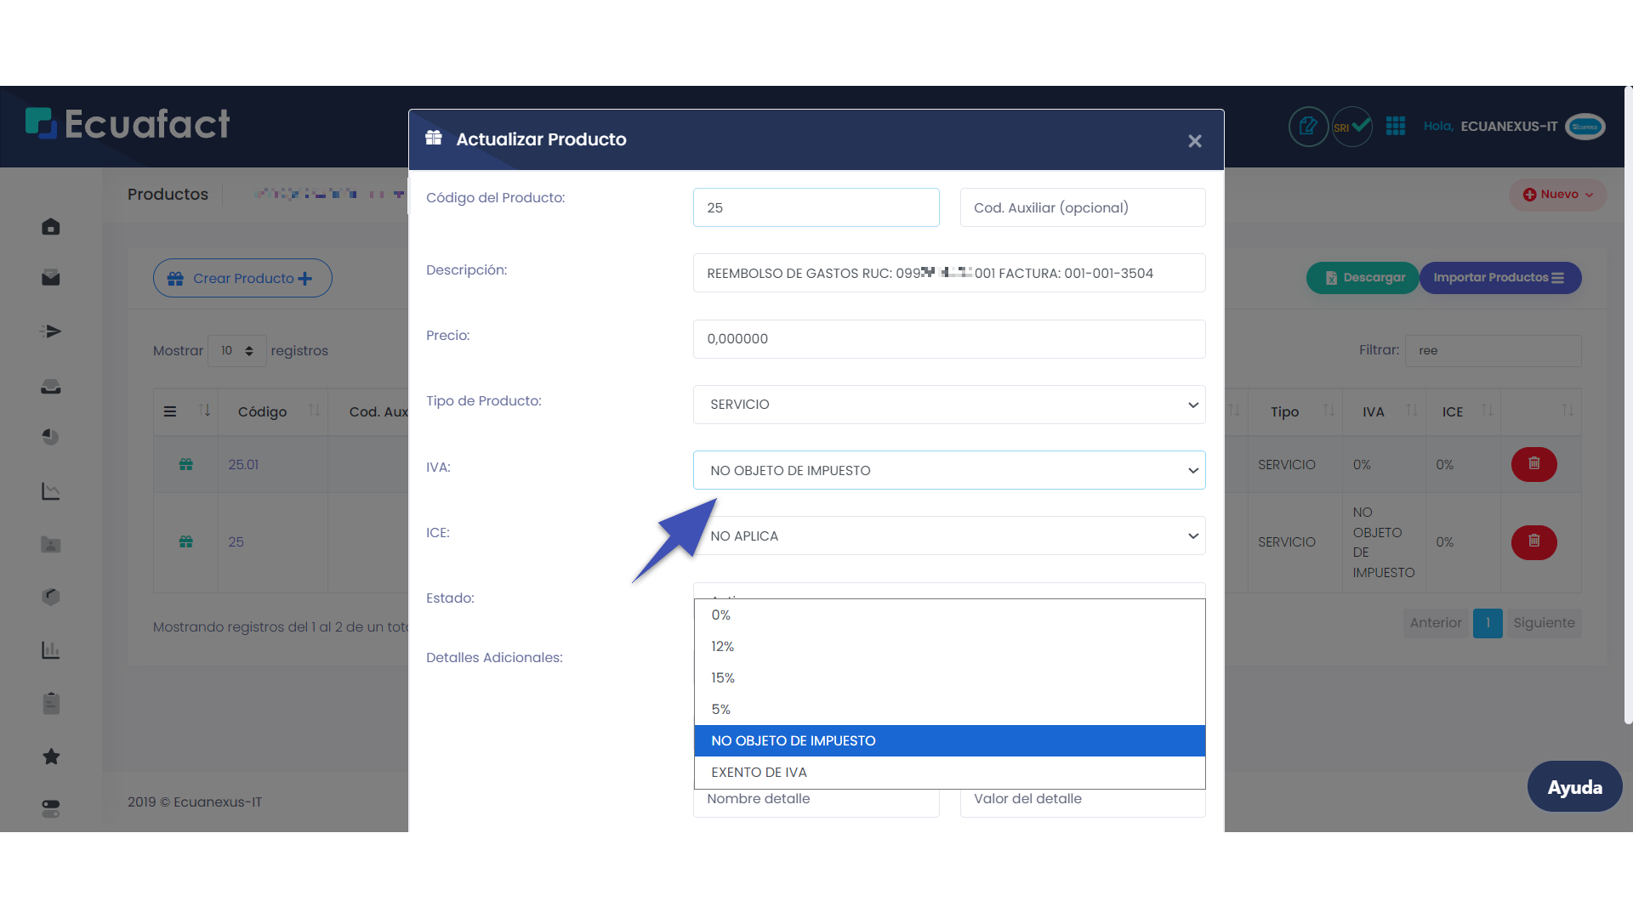Click the Crear Producto button

(242, 278)
